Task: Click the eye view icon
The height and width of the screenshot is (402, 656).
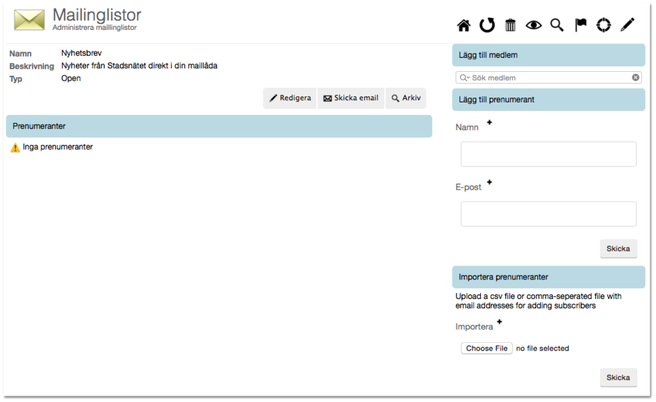Action: click(x=534, y=25)
